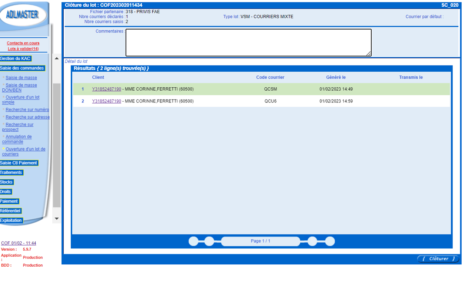Go to next page pagination circle
The width and height of the screenshot is (468, 284).
point(312,241)
